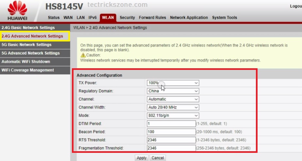This screenshot has width=302, height=161.
Task: Click the Caution warning triangle icon
Action: (x=83, y=55)
